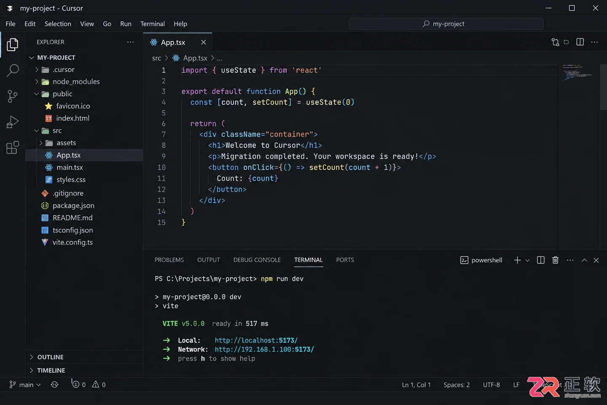607x405 pixels.
Task: Close the terminal panel
Action: pyautogui.click(x=596, y=260)
